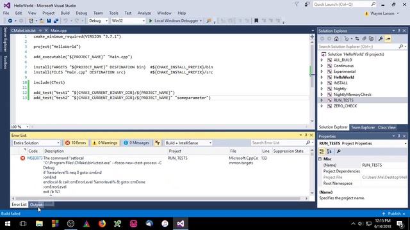
Task: Click the Project column header
Action: [175, 151]
